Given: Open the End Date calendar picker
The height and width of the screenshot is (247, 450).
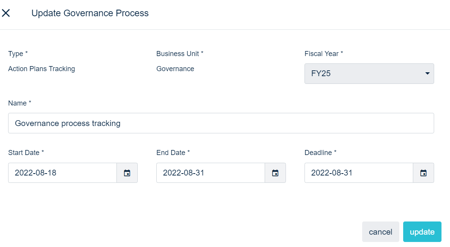Looking at the screenshot, I should [275, 173].
